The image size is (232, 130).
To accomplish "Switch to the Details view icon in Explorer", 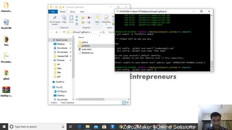I will coord(124,103).
